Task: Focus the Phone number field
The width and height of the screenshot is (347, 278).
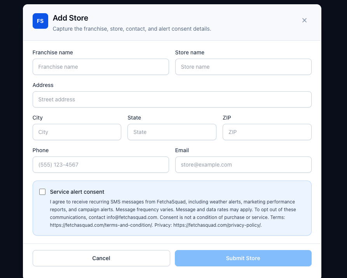Action: 101,165
